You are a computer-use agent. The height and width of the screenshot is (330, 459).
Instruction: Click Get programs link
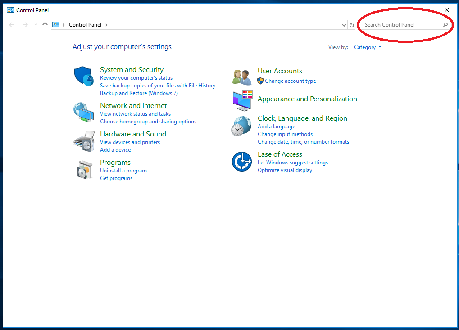pyautogui.click(x=116, y=178)
